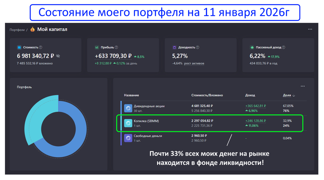324x180 pixels.
Task: Click the purple Доходность calendar icon
Action: coord(174,47)
